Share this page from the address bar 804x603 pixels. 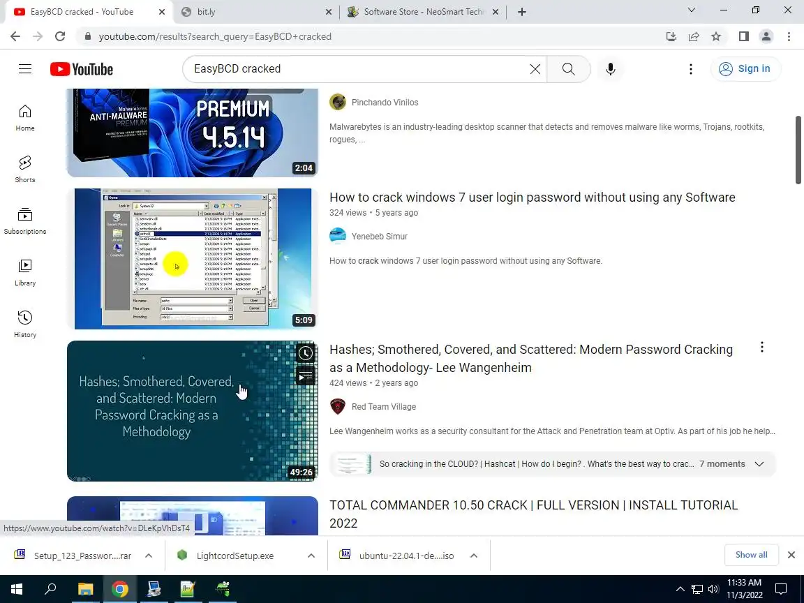(x=694, y=36)
